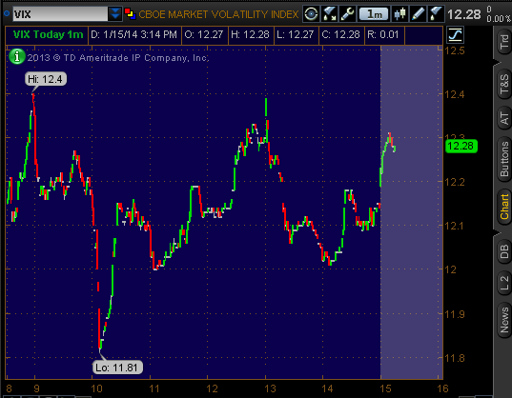This screenshot has width=512, height=398.
Task: Select the pencil drawing tool icon
Action: click(419, 14)
